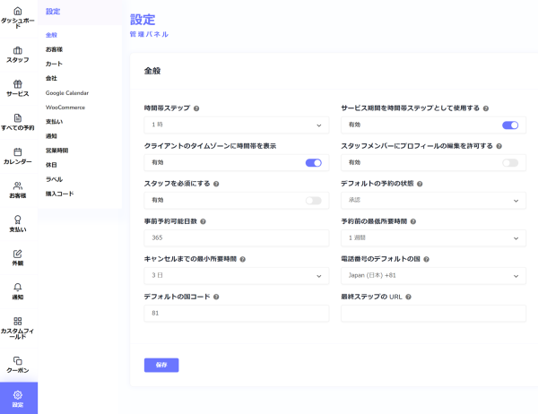Open the スタッフ briefcase icon
The height and width of the screenshot is (414, 538).
coord(18,50)
